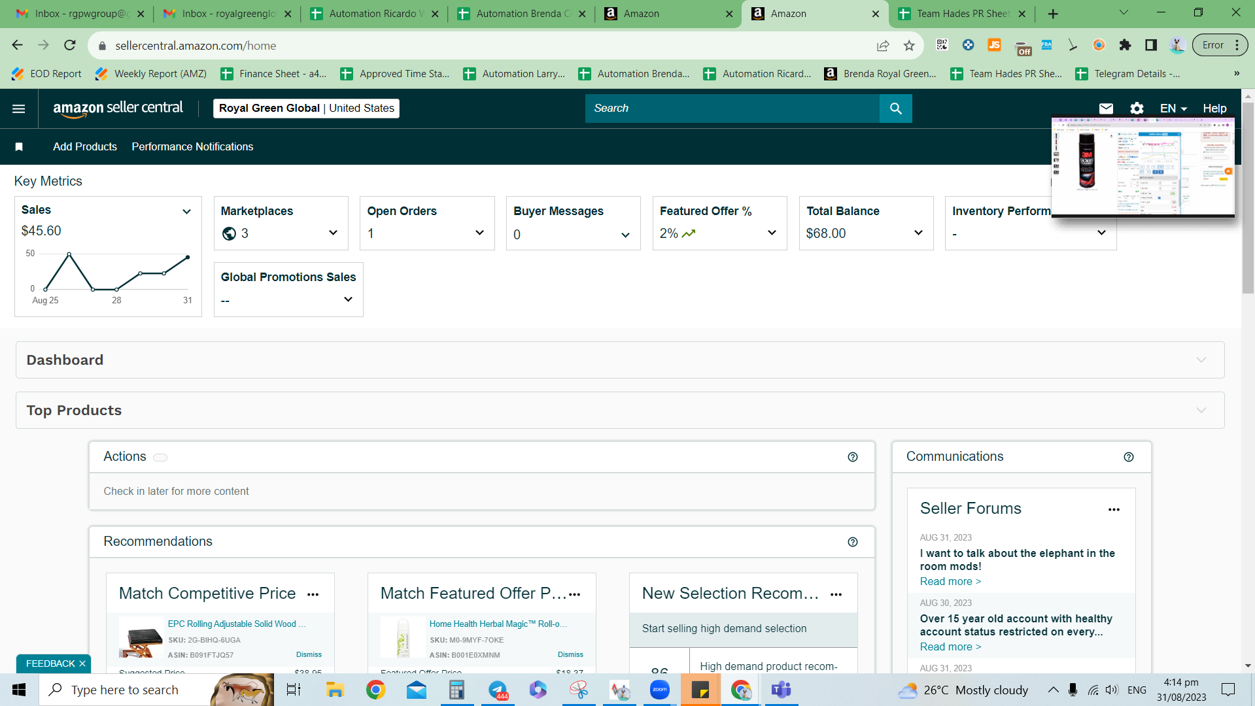Toggle the Actions panel switch
This screenshot has width=1255, height=706.
coord(160,458)
